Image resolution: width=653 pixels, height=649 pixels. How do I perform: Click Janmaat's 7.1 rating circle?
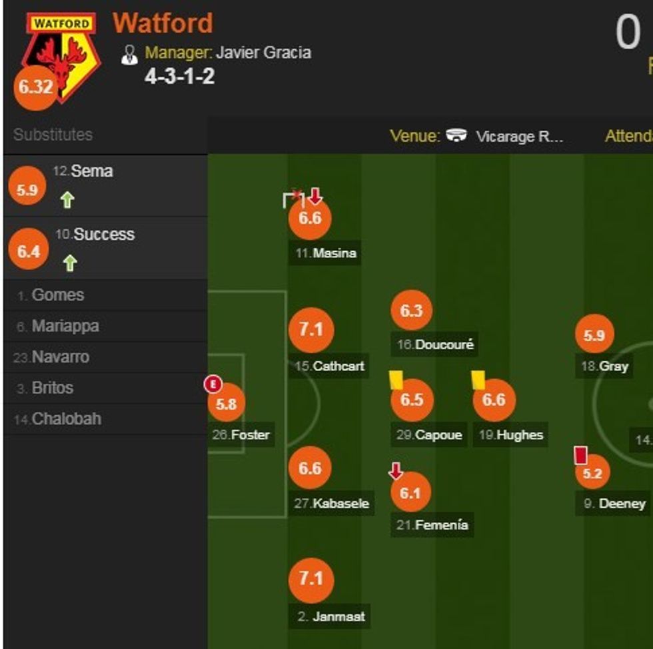(311, 578)
